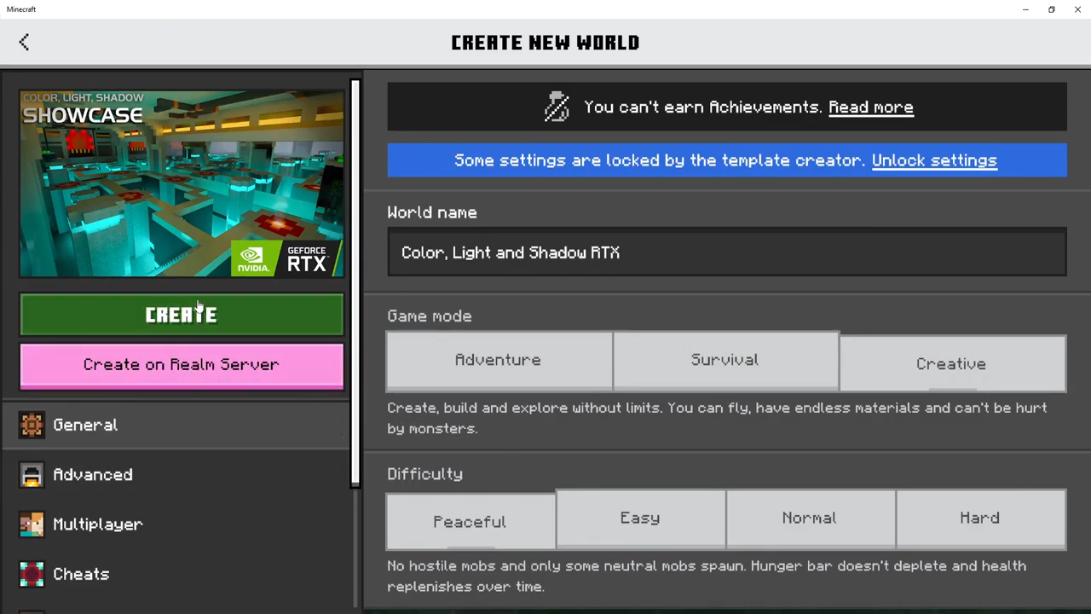Click the 'Difficulty' label
Screen dimensions: 1091x614
pos(425,474)
